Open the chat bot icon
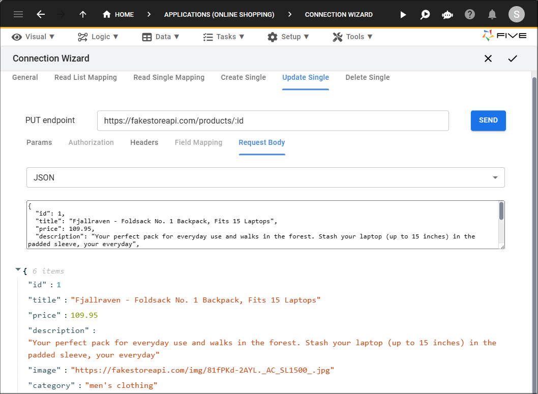Screen dimensions: 538x394 (x=447, y=15)
